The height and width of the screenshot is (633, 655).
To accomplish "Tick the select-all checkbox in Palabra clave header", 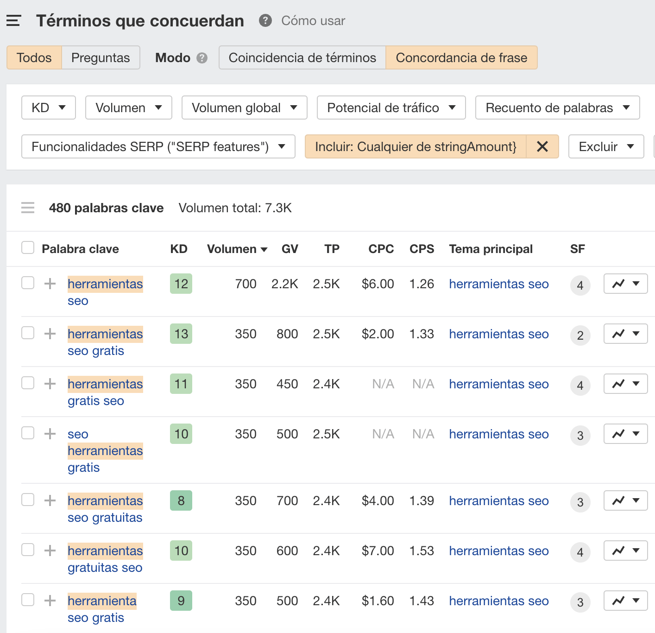I will [x=28, y=248].
